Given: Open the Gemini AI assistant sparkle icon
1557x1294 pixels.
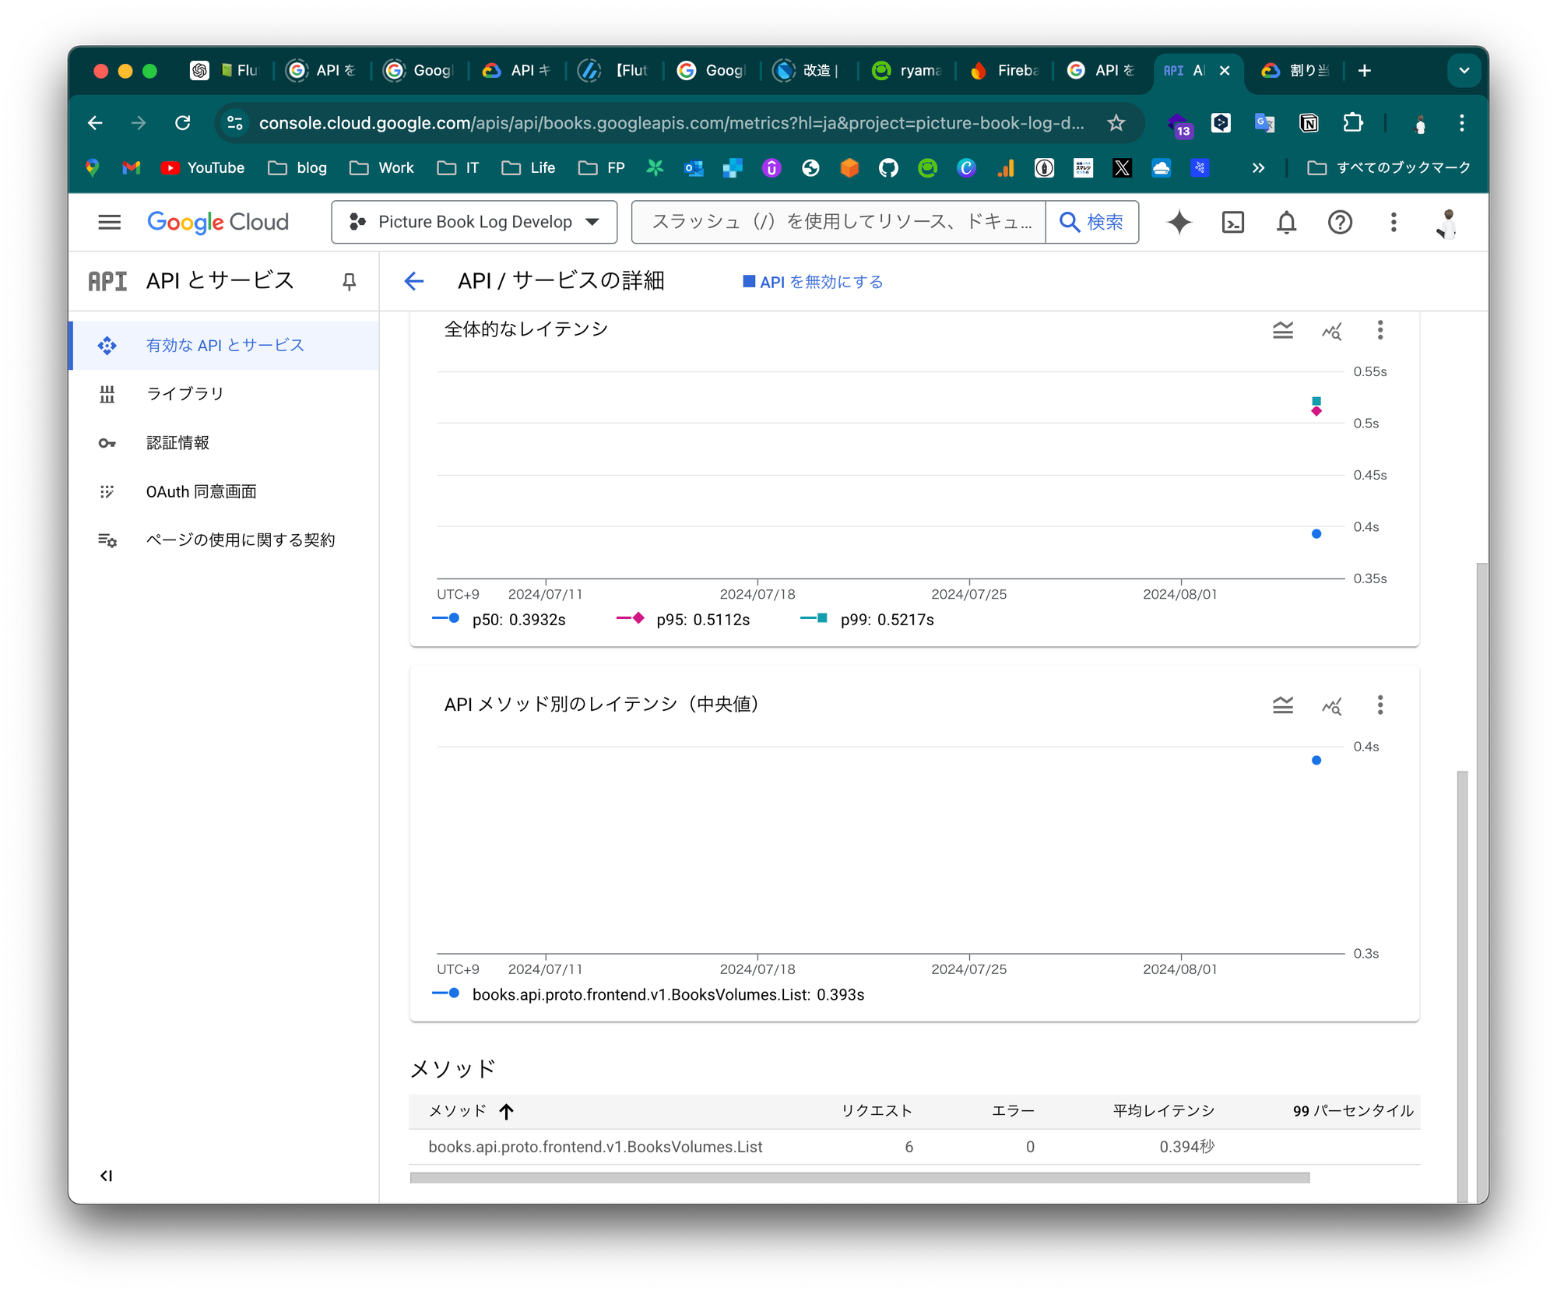Looking at the screenshot, I should (1179, 223).
